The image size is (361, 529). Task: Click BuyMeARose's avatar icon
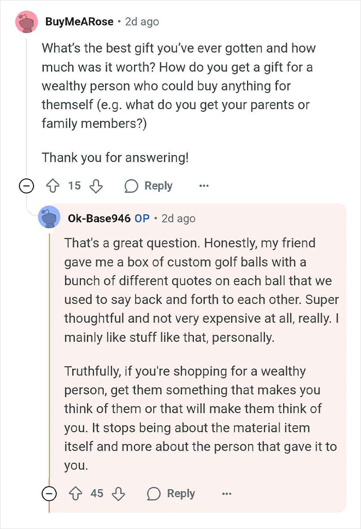click(x=27, y=22)
